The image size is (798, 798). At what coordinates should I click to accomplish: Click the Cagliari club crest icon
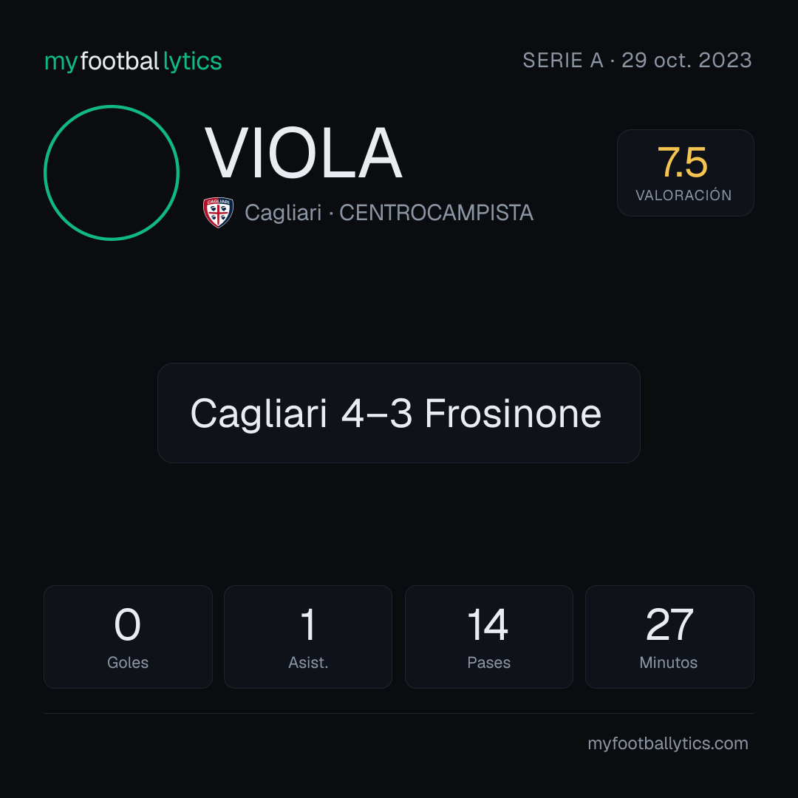[x=218, y=213]
